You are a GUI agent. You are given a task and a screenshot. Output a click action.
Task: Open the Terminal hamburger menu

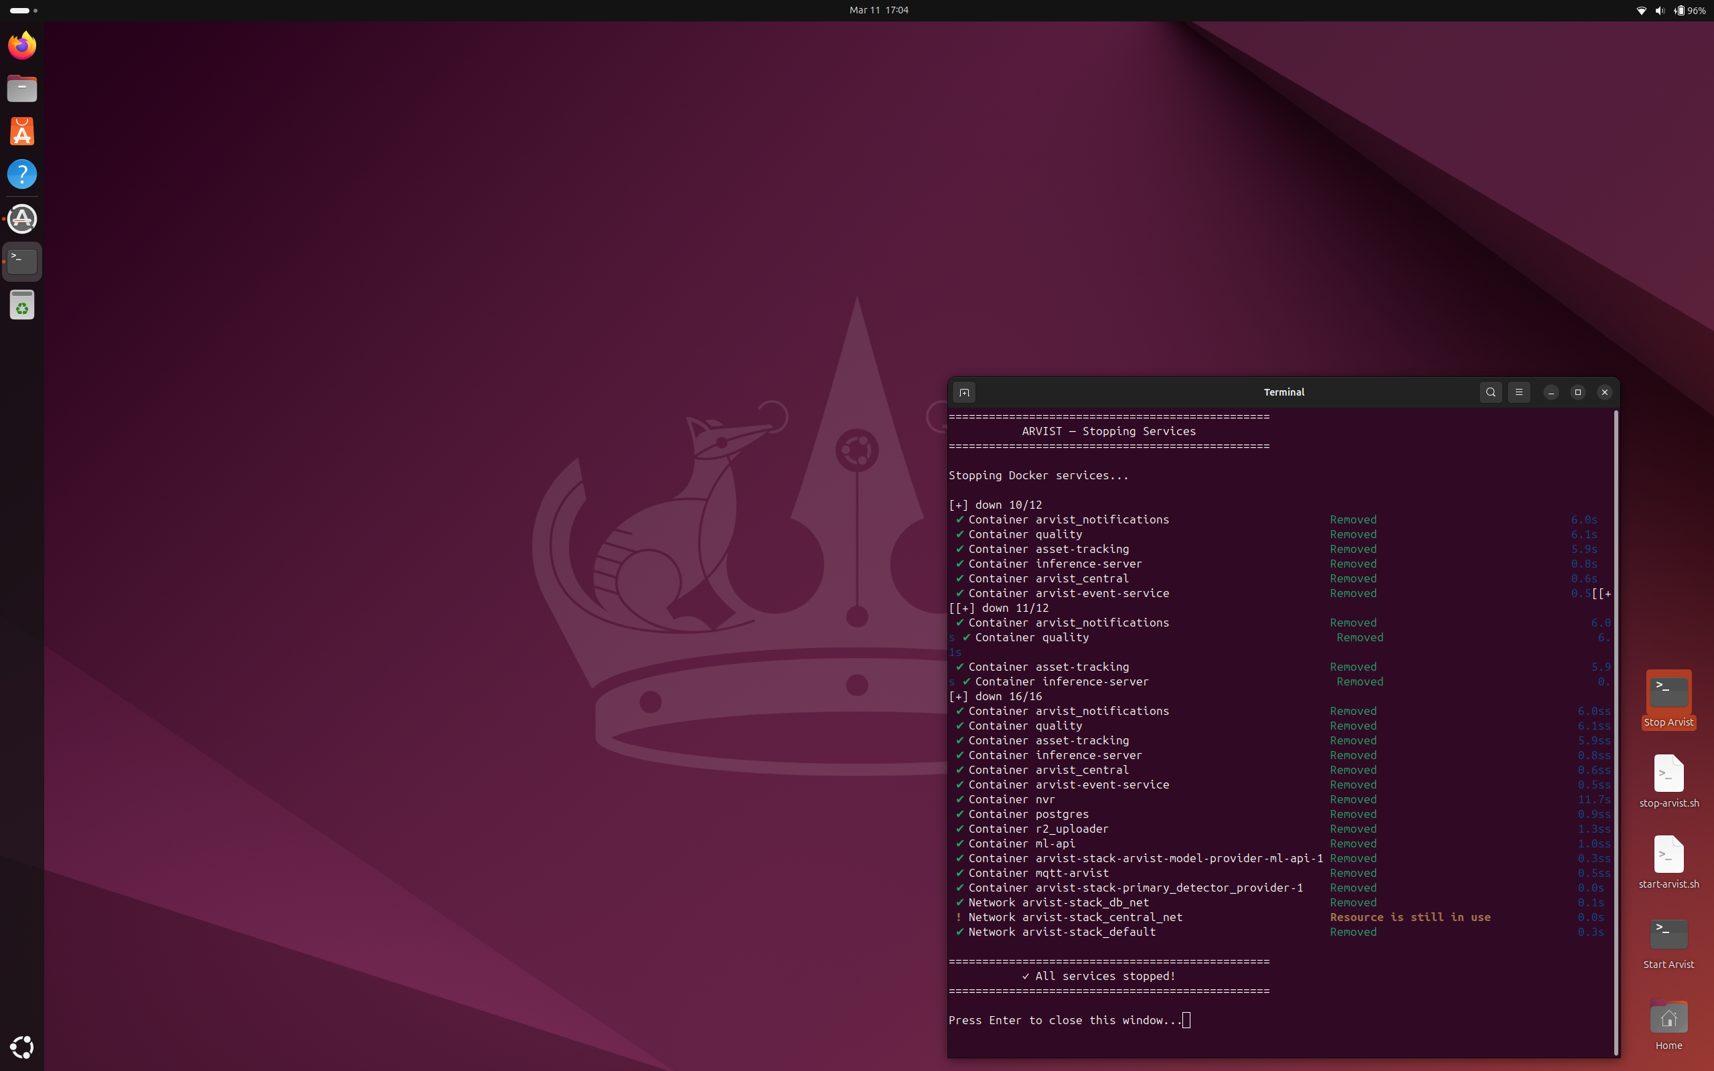pyautogui.click(x=1518, y=392)
